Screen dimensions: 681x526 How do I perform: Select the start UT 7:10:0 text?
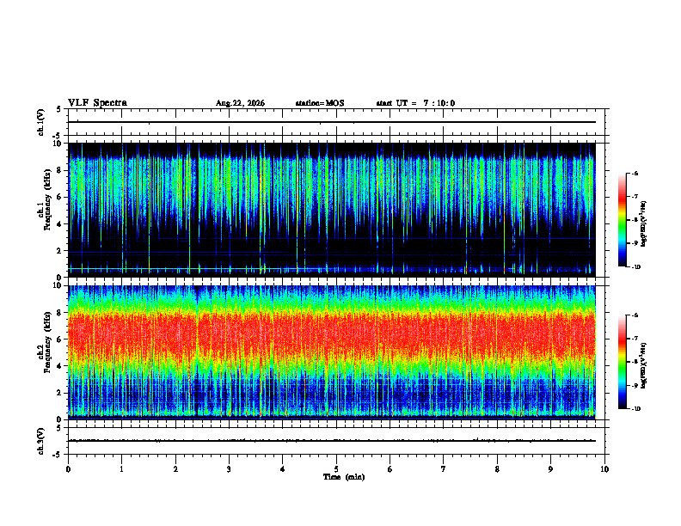click(415, 103)
